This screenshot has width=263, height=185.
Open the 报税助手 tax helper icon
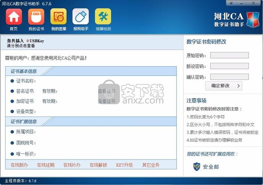pyautogui.click(x=81, y=17)
